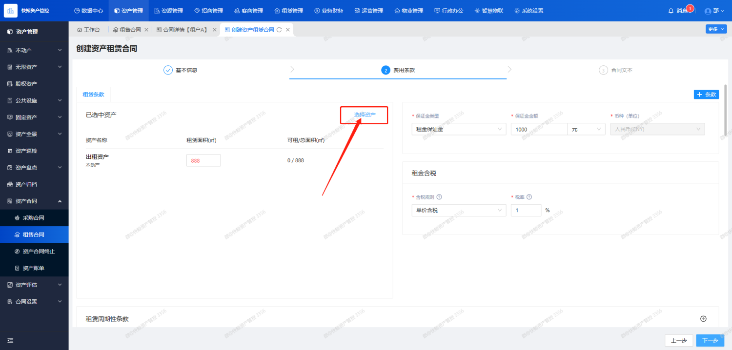Expand the 资产评估 sidebar section
Image resolution: width=732 pixels, height=350 pixels.
click(34, 285)
